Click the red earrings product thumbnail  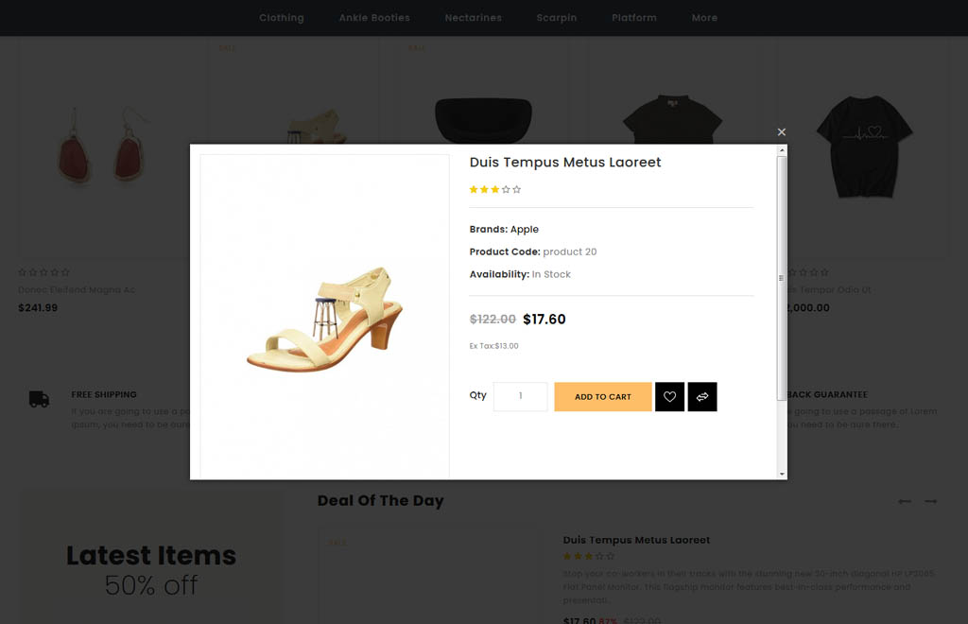(102, 147)
